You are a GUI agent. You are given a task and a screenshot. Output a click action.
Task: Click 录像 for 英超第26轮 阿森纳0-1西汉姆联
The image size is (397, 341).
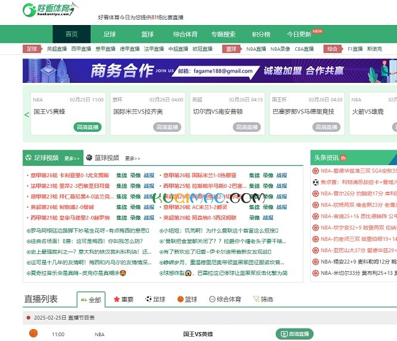[x=254, y=218]
